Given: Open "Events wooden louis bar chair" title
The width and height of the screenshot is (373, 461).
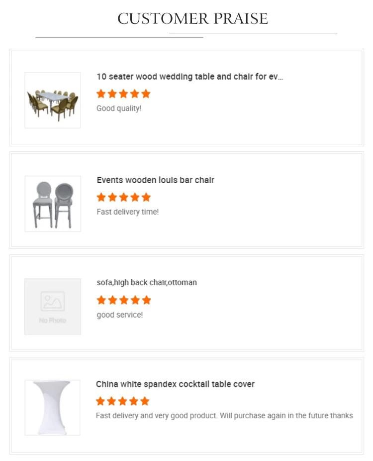Looking at the screenshot, I should (155, 180).
